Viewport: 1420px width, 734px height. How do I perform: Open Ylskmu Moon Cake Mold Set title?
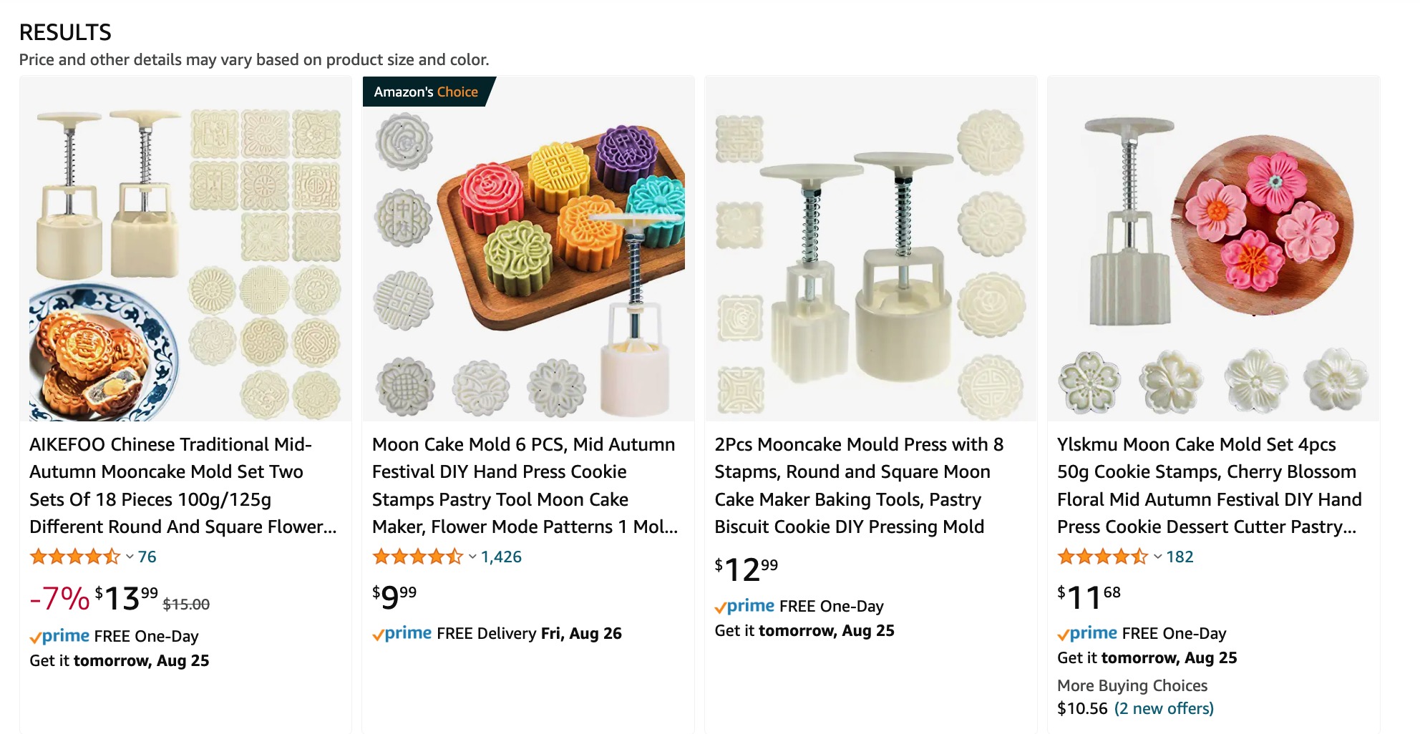1209,486
